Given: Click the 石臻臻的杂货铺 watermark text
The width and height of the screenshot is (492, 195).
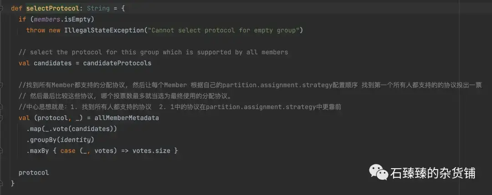Looking at the screenshot, I should coord(433,173).
